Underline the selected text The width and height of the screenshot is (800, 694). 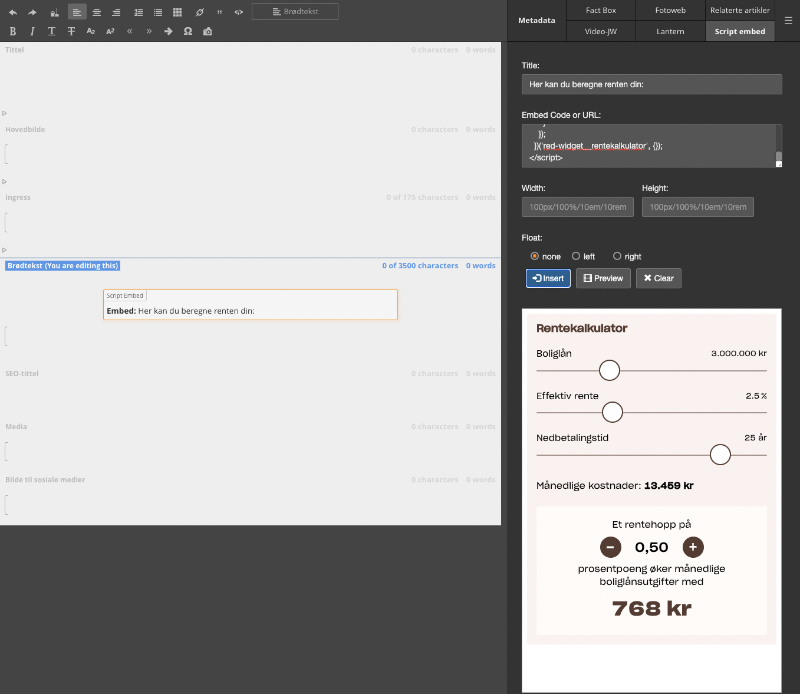coord(52,31)
